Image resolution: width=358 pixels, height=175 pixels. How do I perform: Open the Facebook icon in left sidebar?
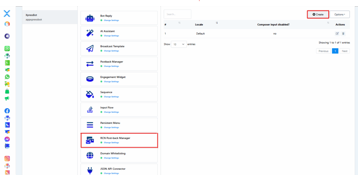[7, 111]
